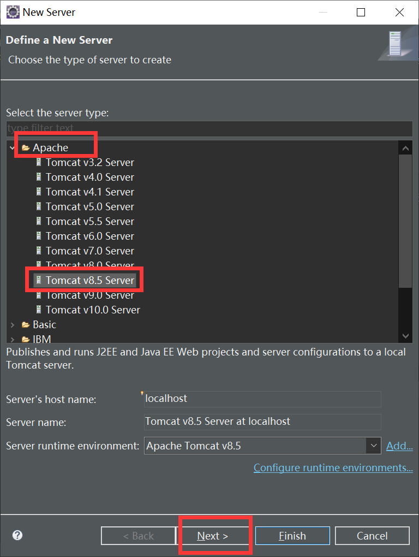This screenshot has height=557, width=419.
Task: Click the Tomcat v4.1 Server icon
Action: point(39,192)
